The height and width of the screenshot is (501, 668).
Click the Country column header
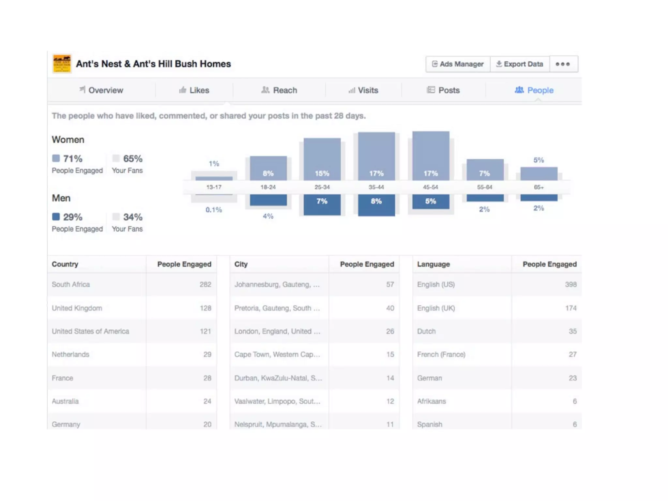coord(65,264)
